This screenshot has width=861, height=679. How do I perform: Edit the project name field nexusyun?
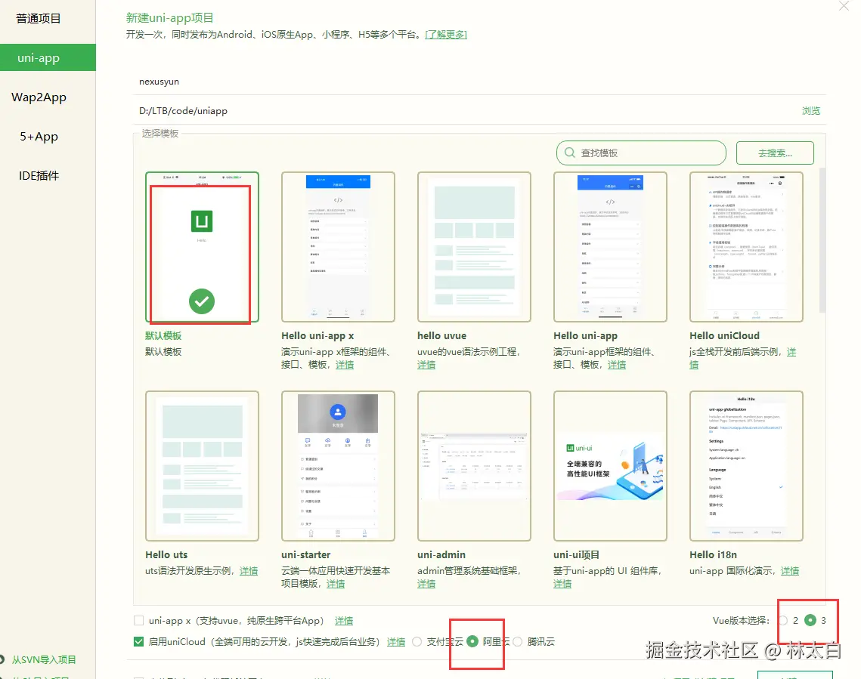(479, 82)
